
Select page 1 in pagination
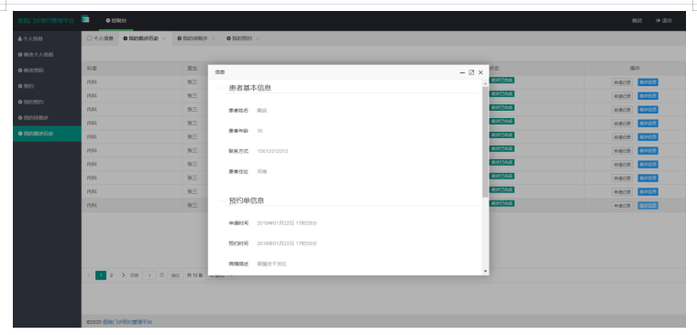[x=101, y=276]
